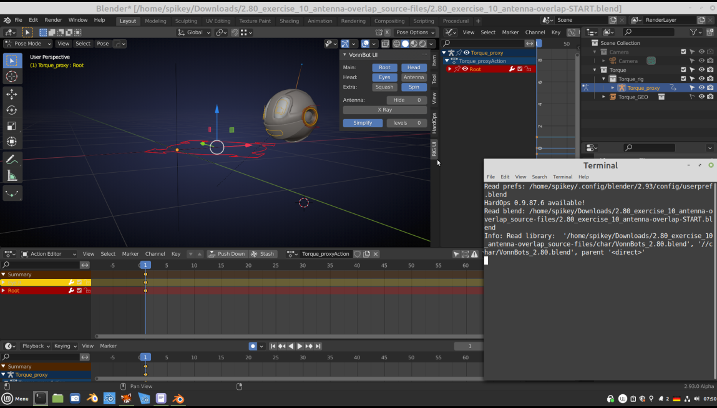Collapse the VonnBot UI panel
Screen dimensions: 717x408
[345, 55]
